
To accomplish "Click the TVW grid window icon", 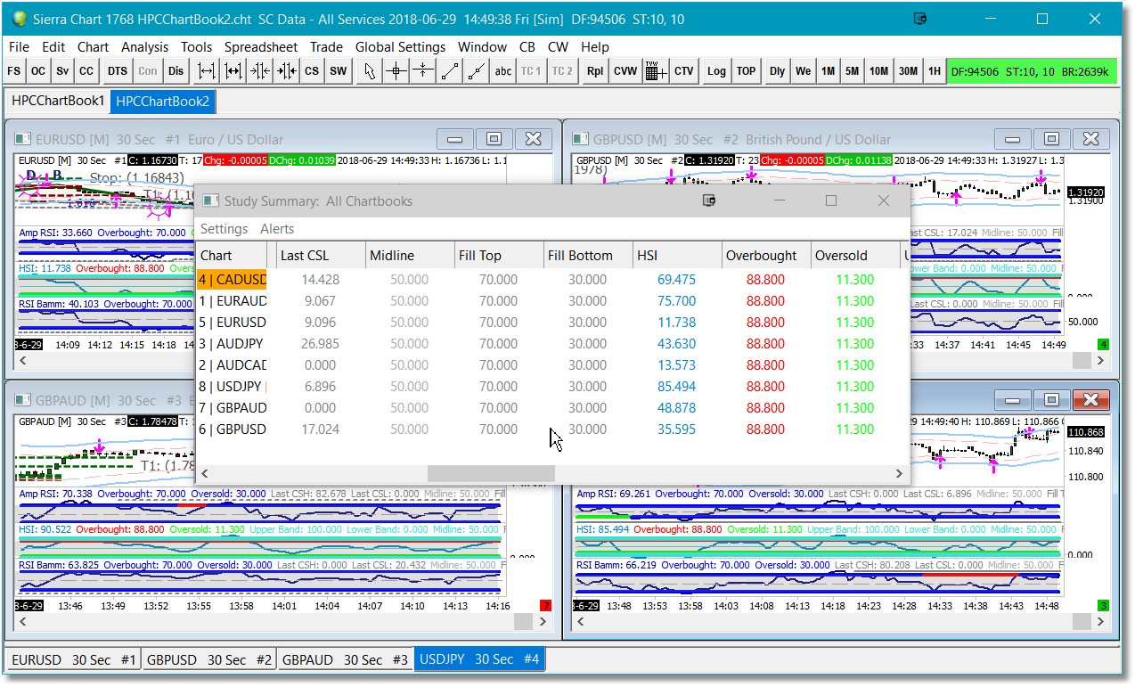I will (656, 71).
